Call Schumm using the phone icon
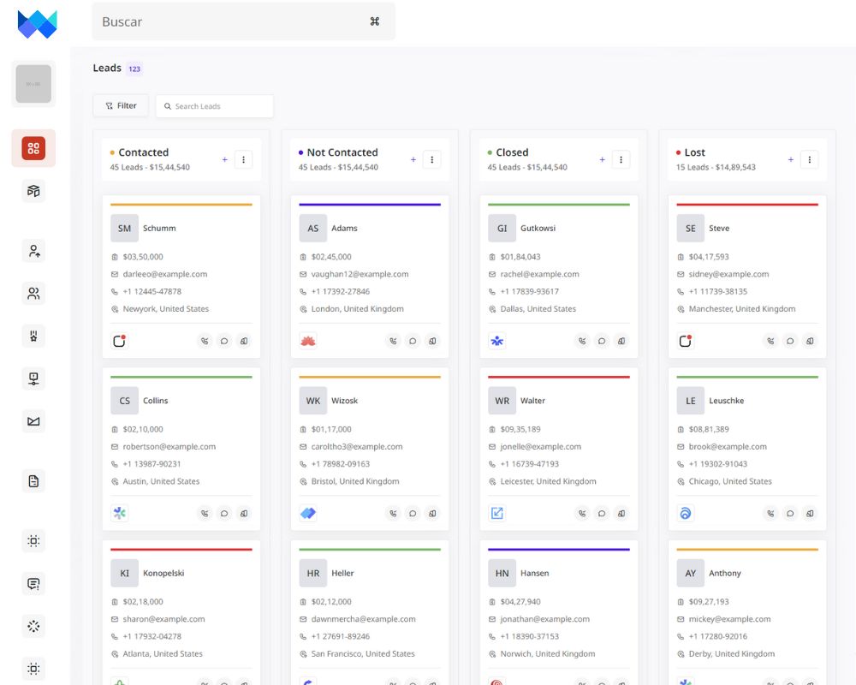The width and height of the screenshot is (856, 685). pyautogui.click(x=205, y=340)
